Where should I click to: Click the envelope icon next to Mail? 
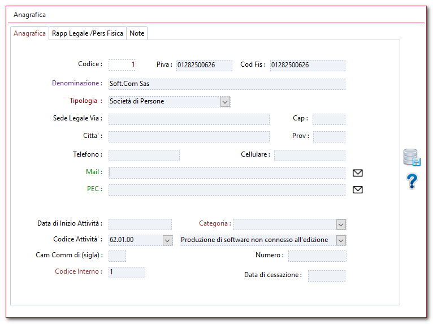(357, 173)
